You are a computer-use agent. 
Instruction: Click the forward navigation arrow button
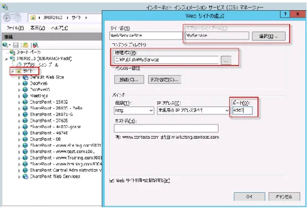click(17, 19)
